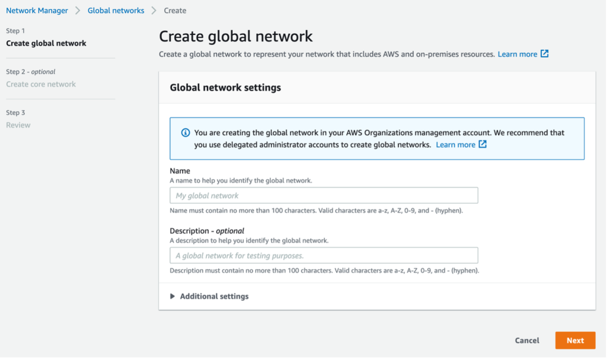Click the breadcrumb chevron after Network Manager
This screenshot has height=359, width=607.
78,10
